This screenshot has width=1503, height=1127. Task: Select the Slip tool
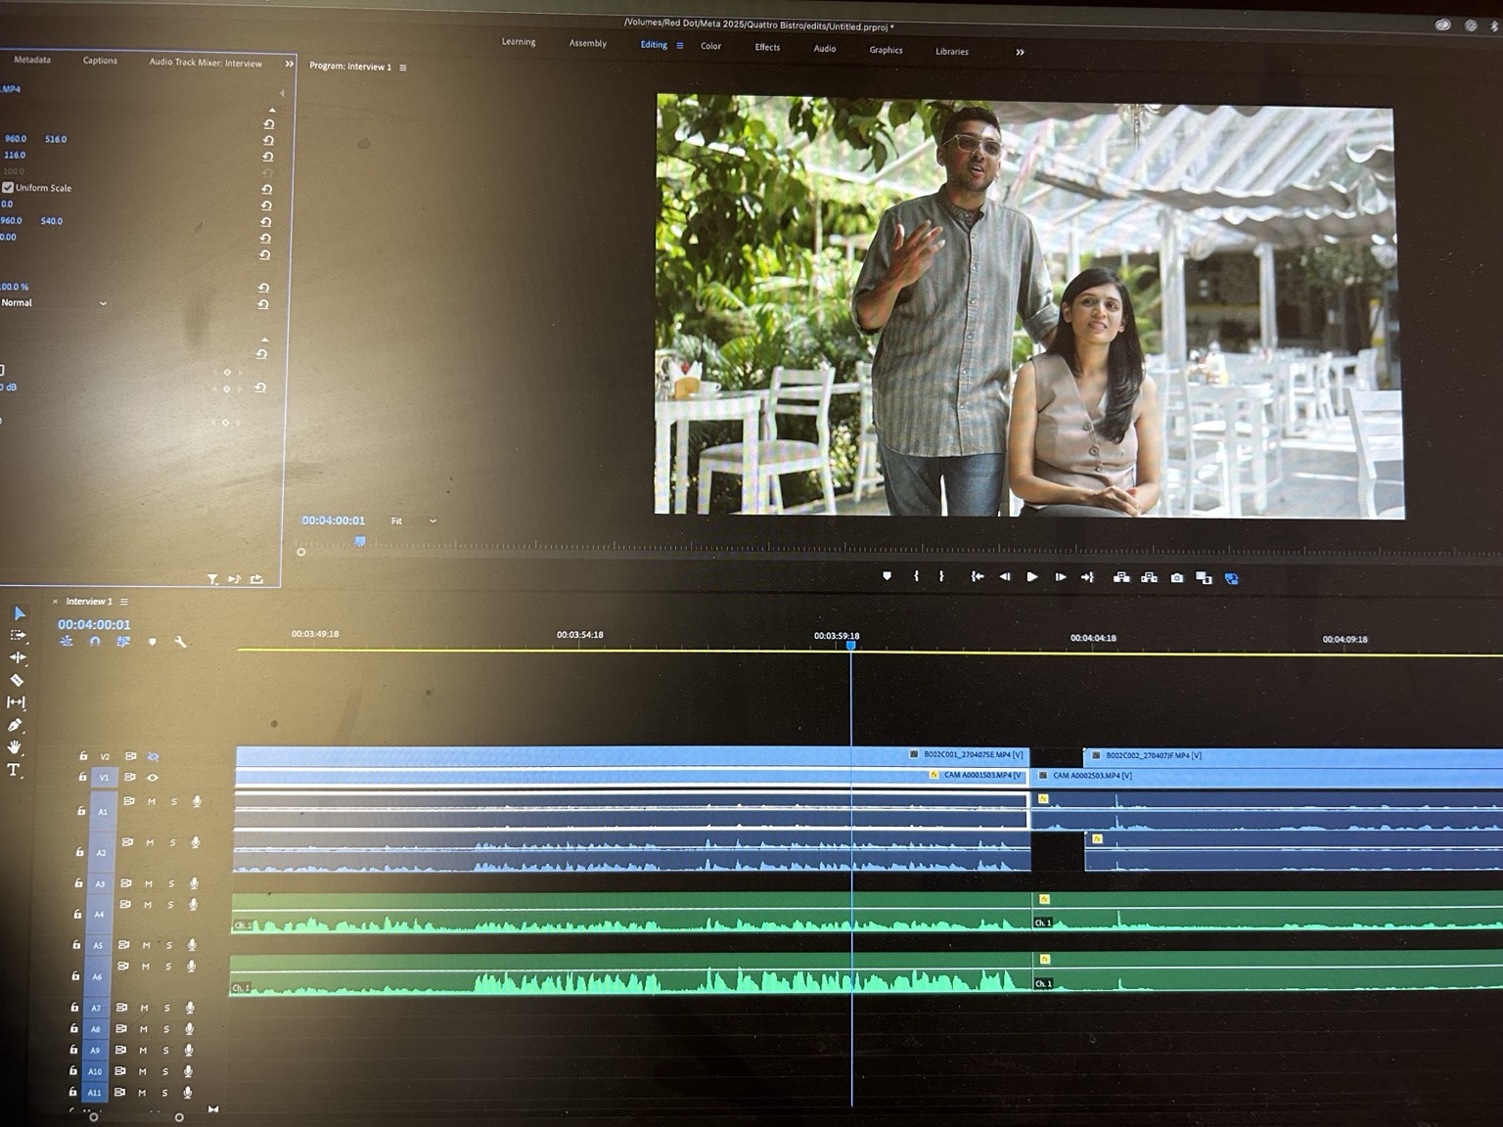pyautogui.click(x=16, y=702)
